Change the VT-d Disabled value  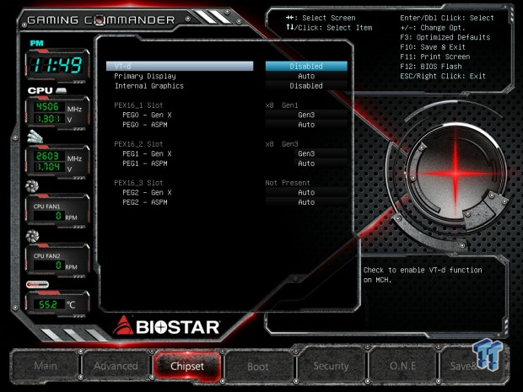click(306, 66)
